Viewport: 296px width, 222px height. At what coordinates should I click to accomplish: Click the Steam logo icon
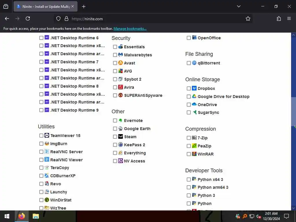point(121,136)
